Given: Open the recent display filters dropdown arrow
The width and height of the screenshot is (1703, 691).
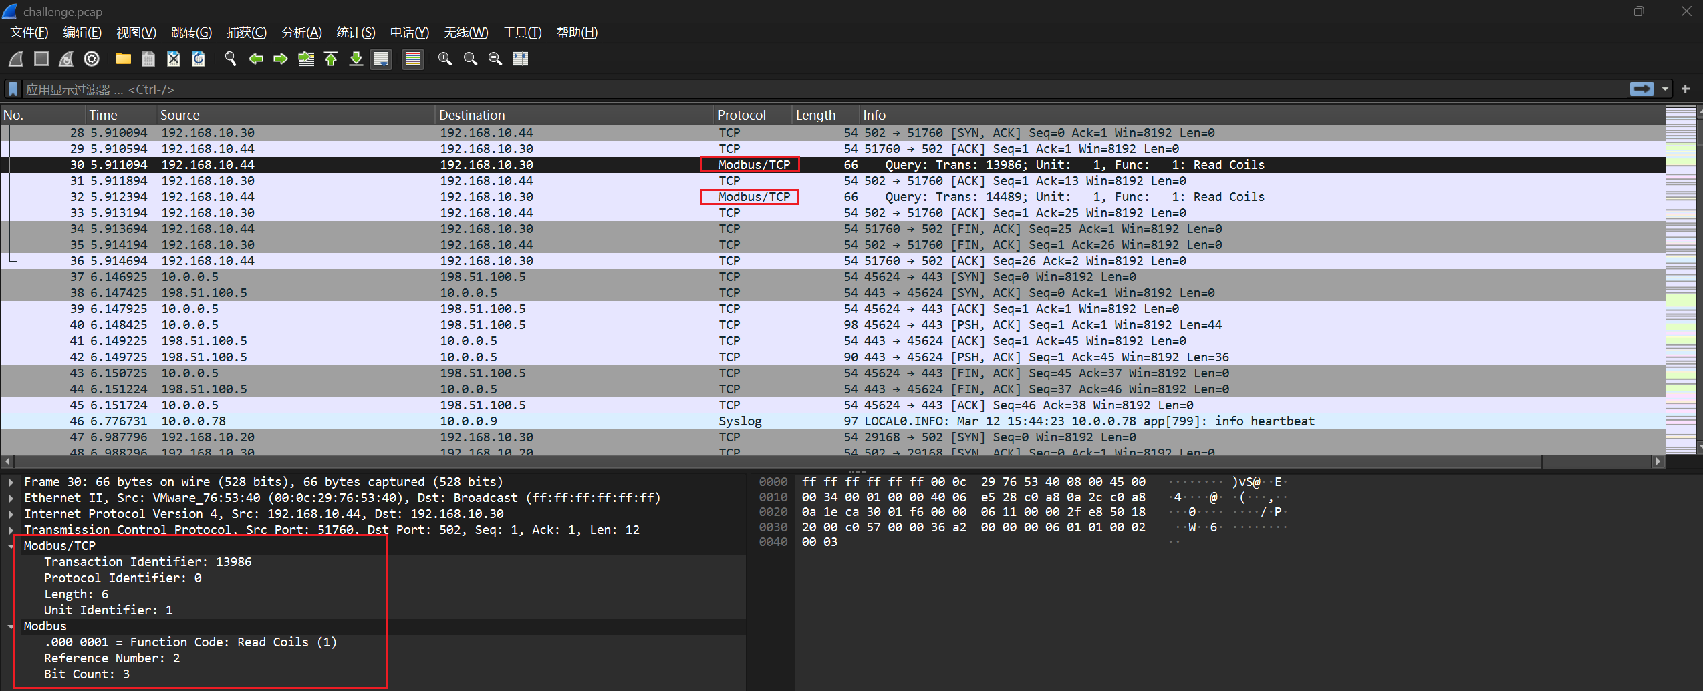Looking at the screenshot, I should pos(1665,89).
